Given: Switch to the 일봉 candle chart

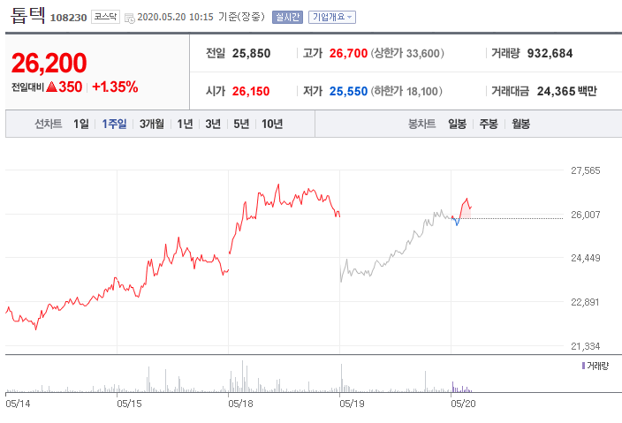Looking at the screenshot, I should point(458,125).
